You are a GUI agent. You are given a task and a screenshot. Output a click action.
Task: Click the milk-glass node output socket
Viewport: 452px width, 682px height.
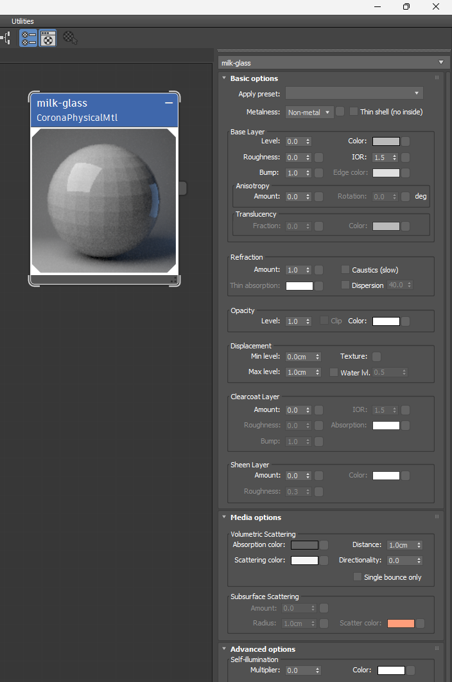(x=183, y=188)
